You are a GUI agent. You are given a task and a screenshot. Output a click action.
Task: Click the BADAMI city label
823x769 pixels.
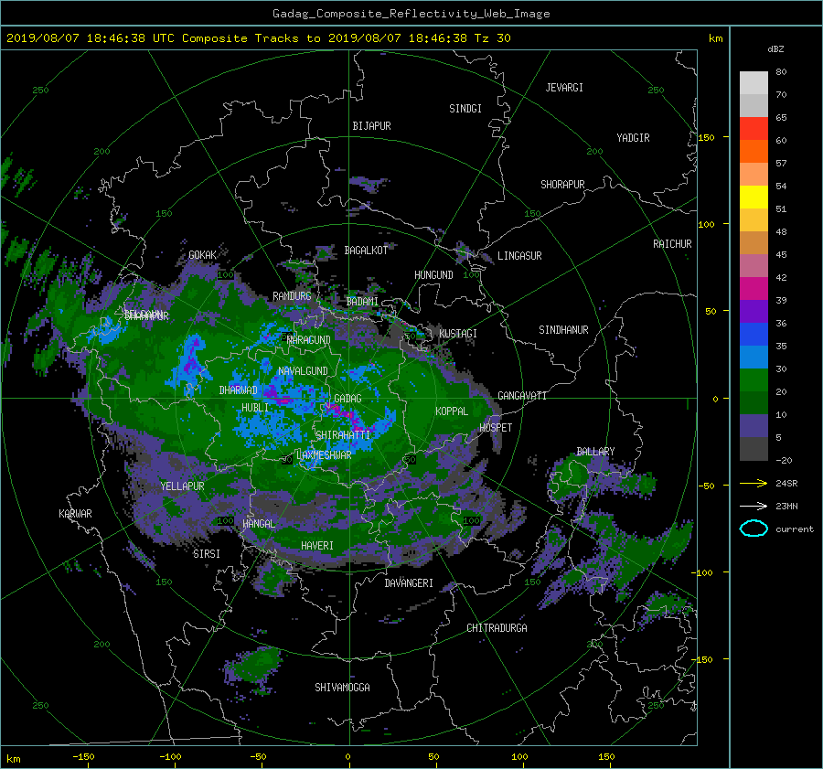click(x=362, y=302)
